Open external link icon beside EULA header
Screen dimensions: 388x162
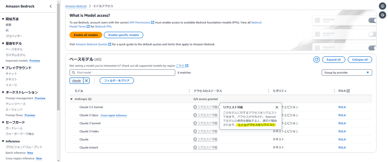[x=348, y=91]
